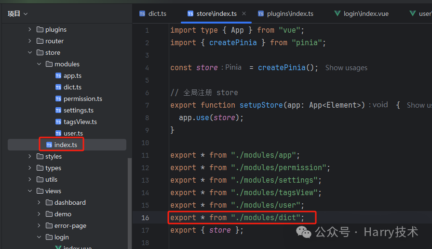432x249 pixels.
Task: Close the store\index.ts tab
Action: click(x=244, y=13)
